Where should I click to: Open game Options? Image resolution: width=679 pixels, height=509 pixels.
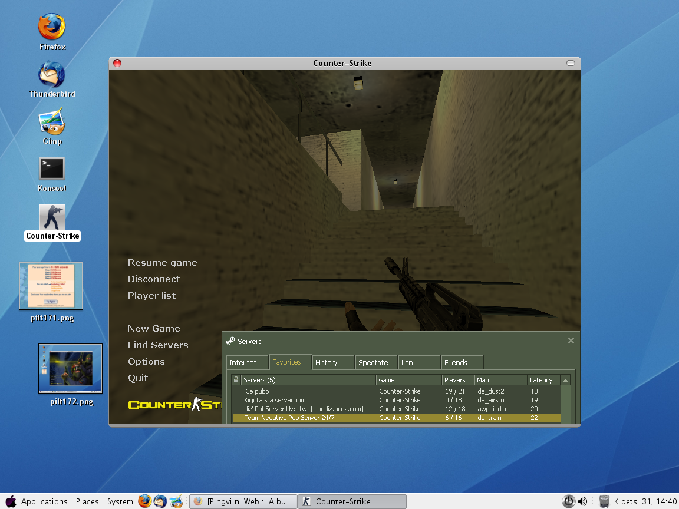146,361
